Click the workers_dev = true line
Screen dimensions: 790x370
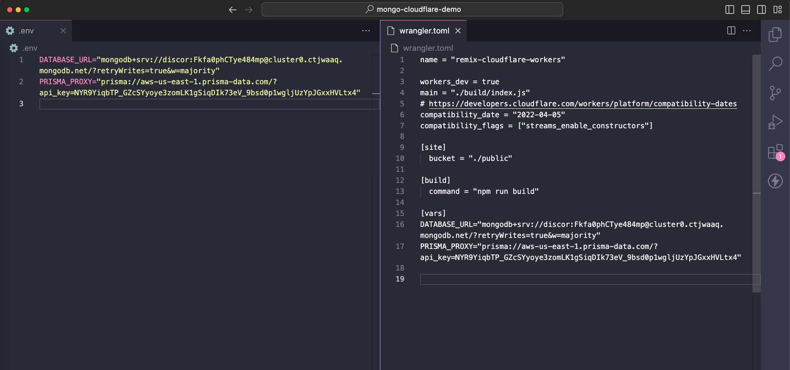coord(460,82)
